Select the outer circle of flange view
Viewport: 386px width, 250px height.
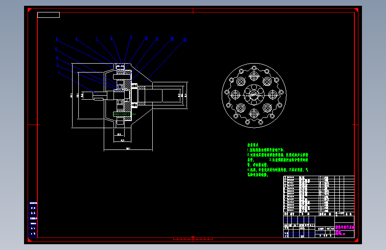254,96
